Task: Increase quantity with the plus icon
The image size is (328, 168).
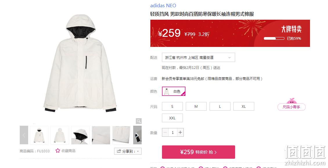Action: point(180,132)
